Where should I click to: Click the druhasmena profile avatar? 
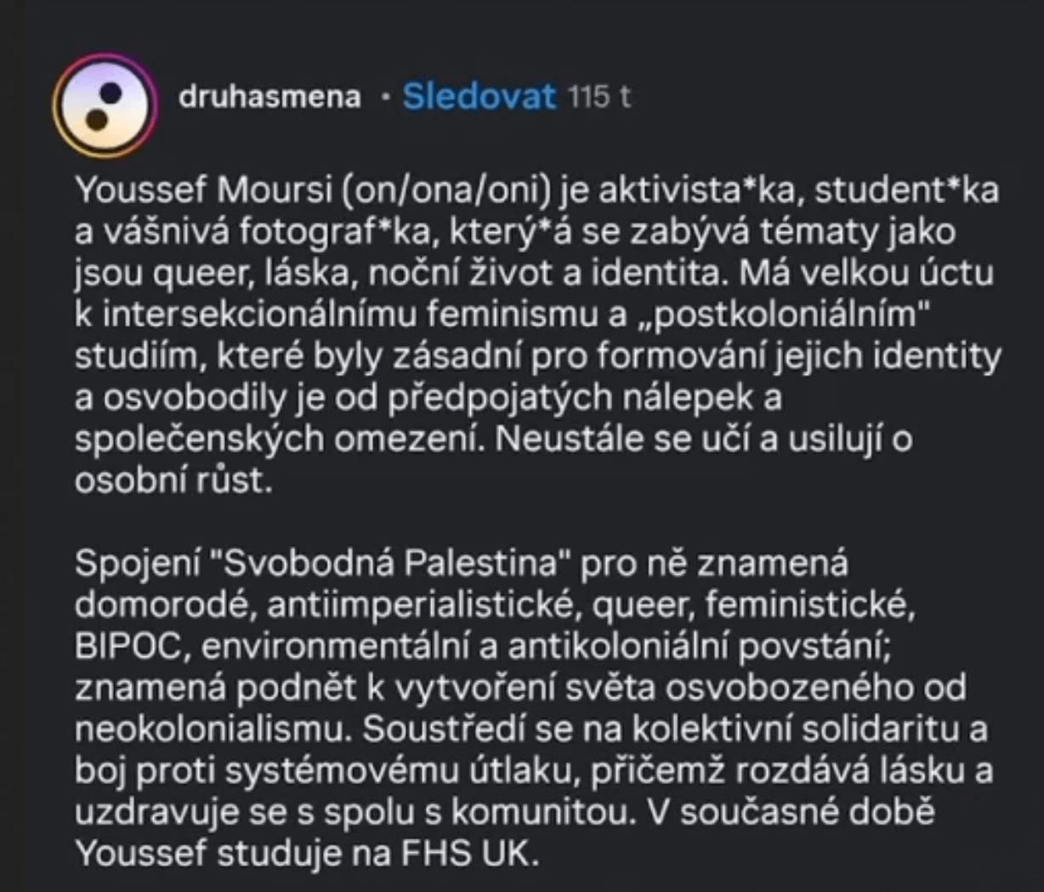[x=105, y=106]
